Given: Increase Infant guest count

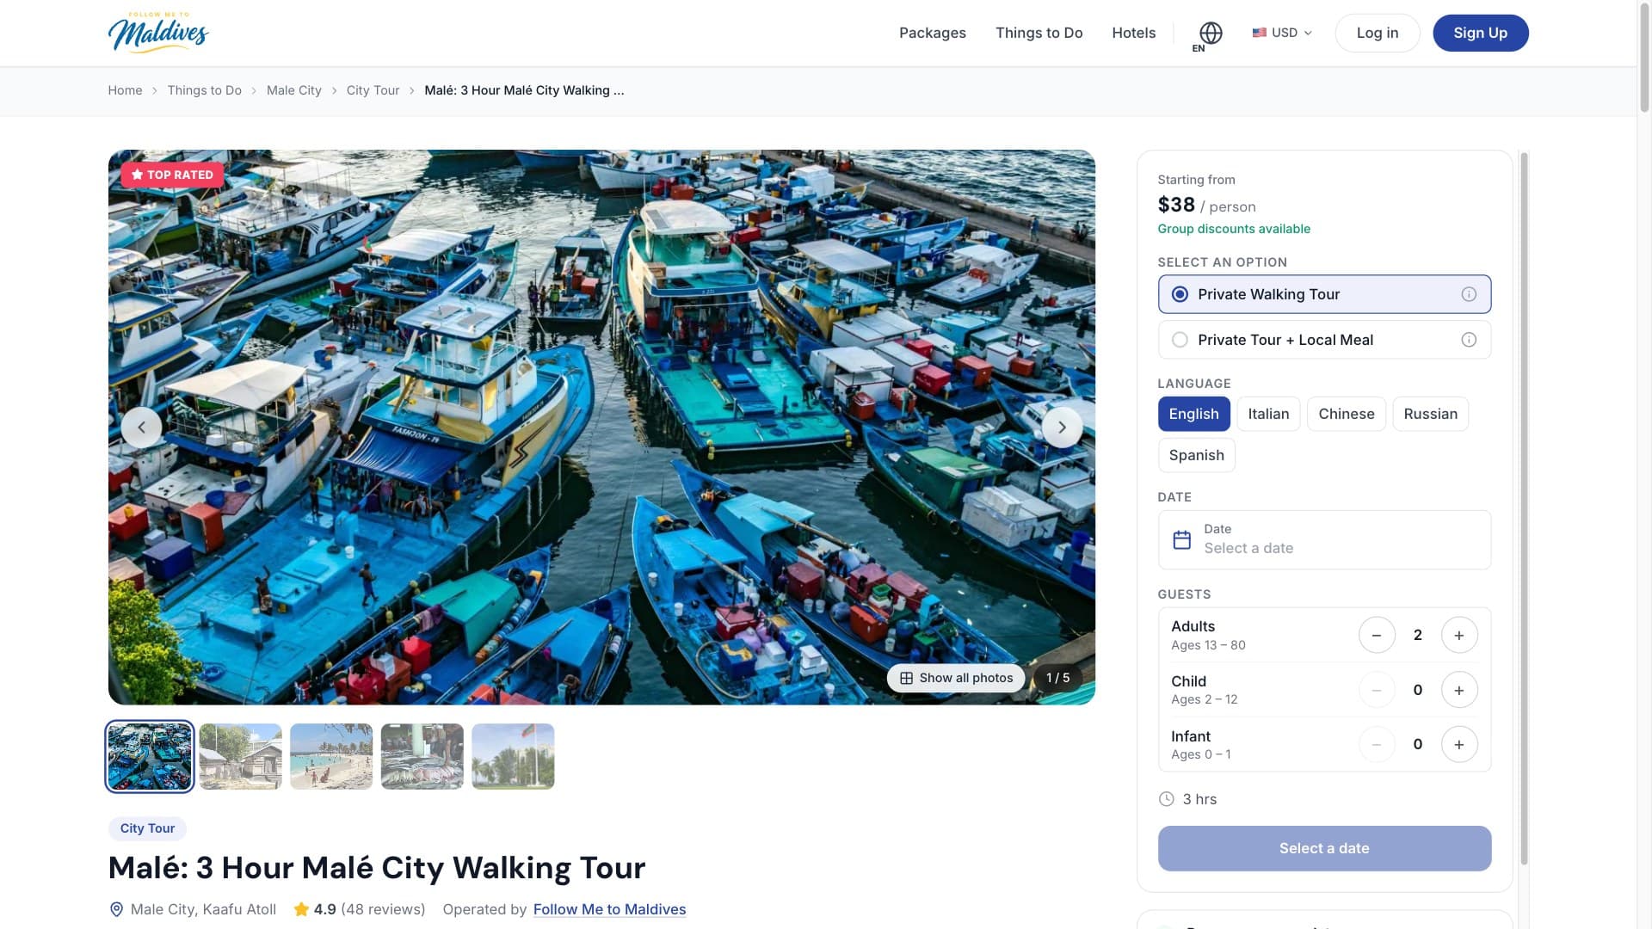Looking at the screenshot, I should click(x=1459, y=744).
